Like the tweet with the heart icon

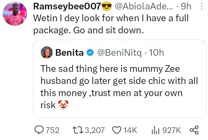point(117,130)
